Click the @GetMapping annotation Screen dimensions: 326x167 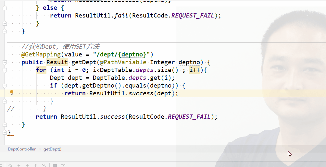41,54
